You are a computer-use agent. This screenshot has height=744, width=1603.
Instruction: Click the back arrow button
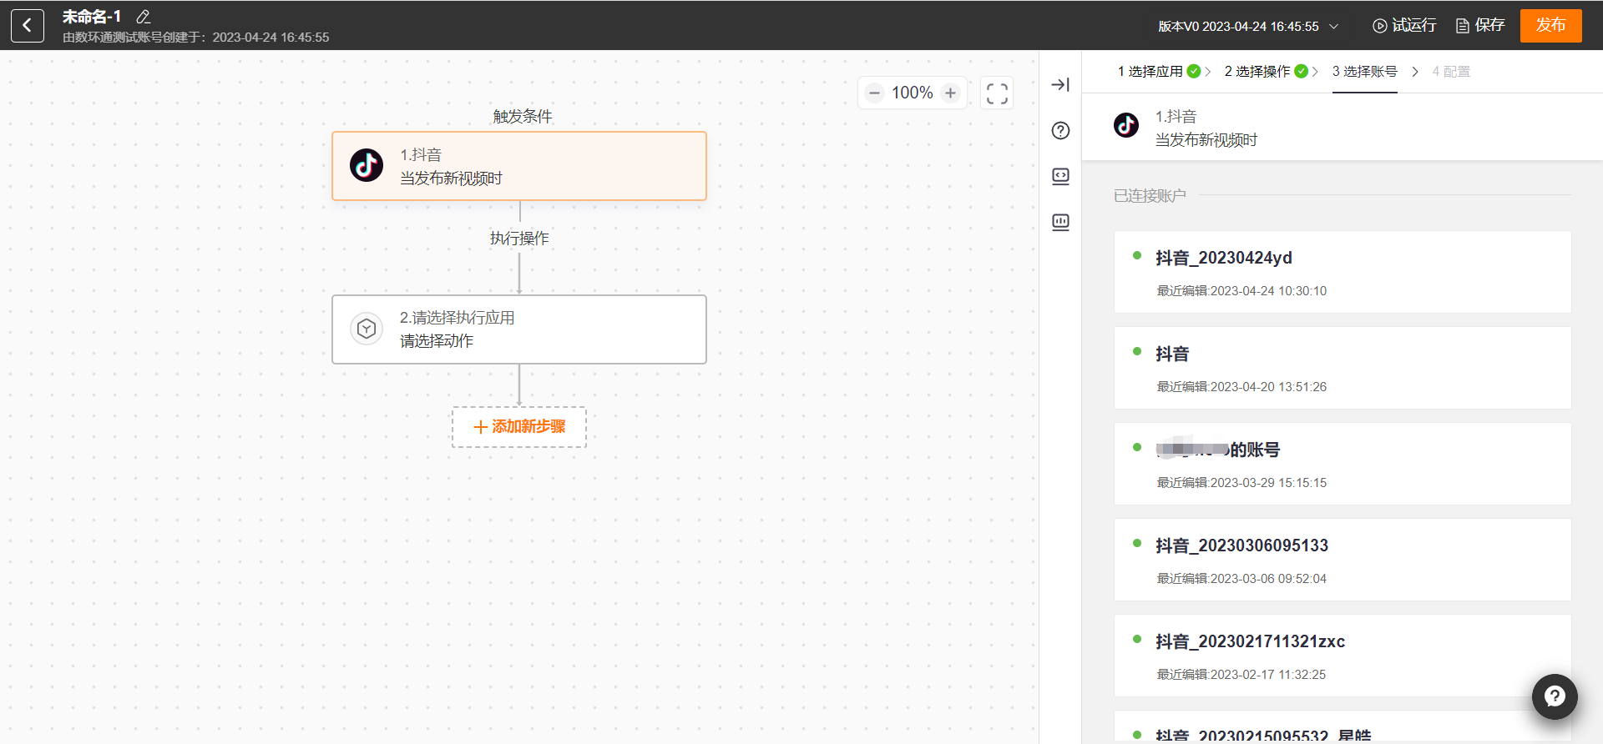tap(28, 26)
